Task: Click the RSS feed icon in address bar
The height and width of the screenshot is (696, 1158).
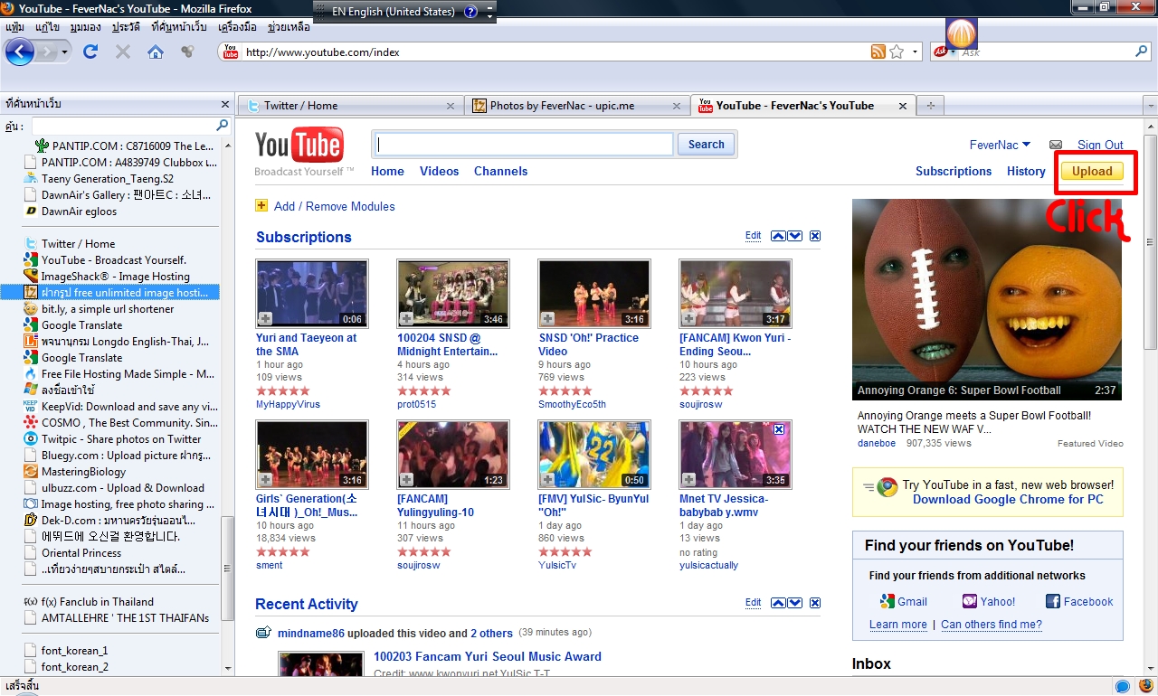Action: [x=878, y=52]
